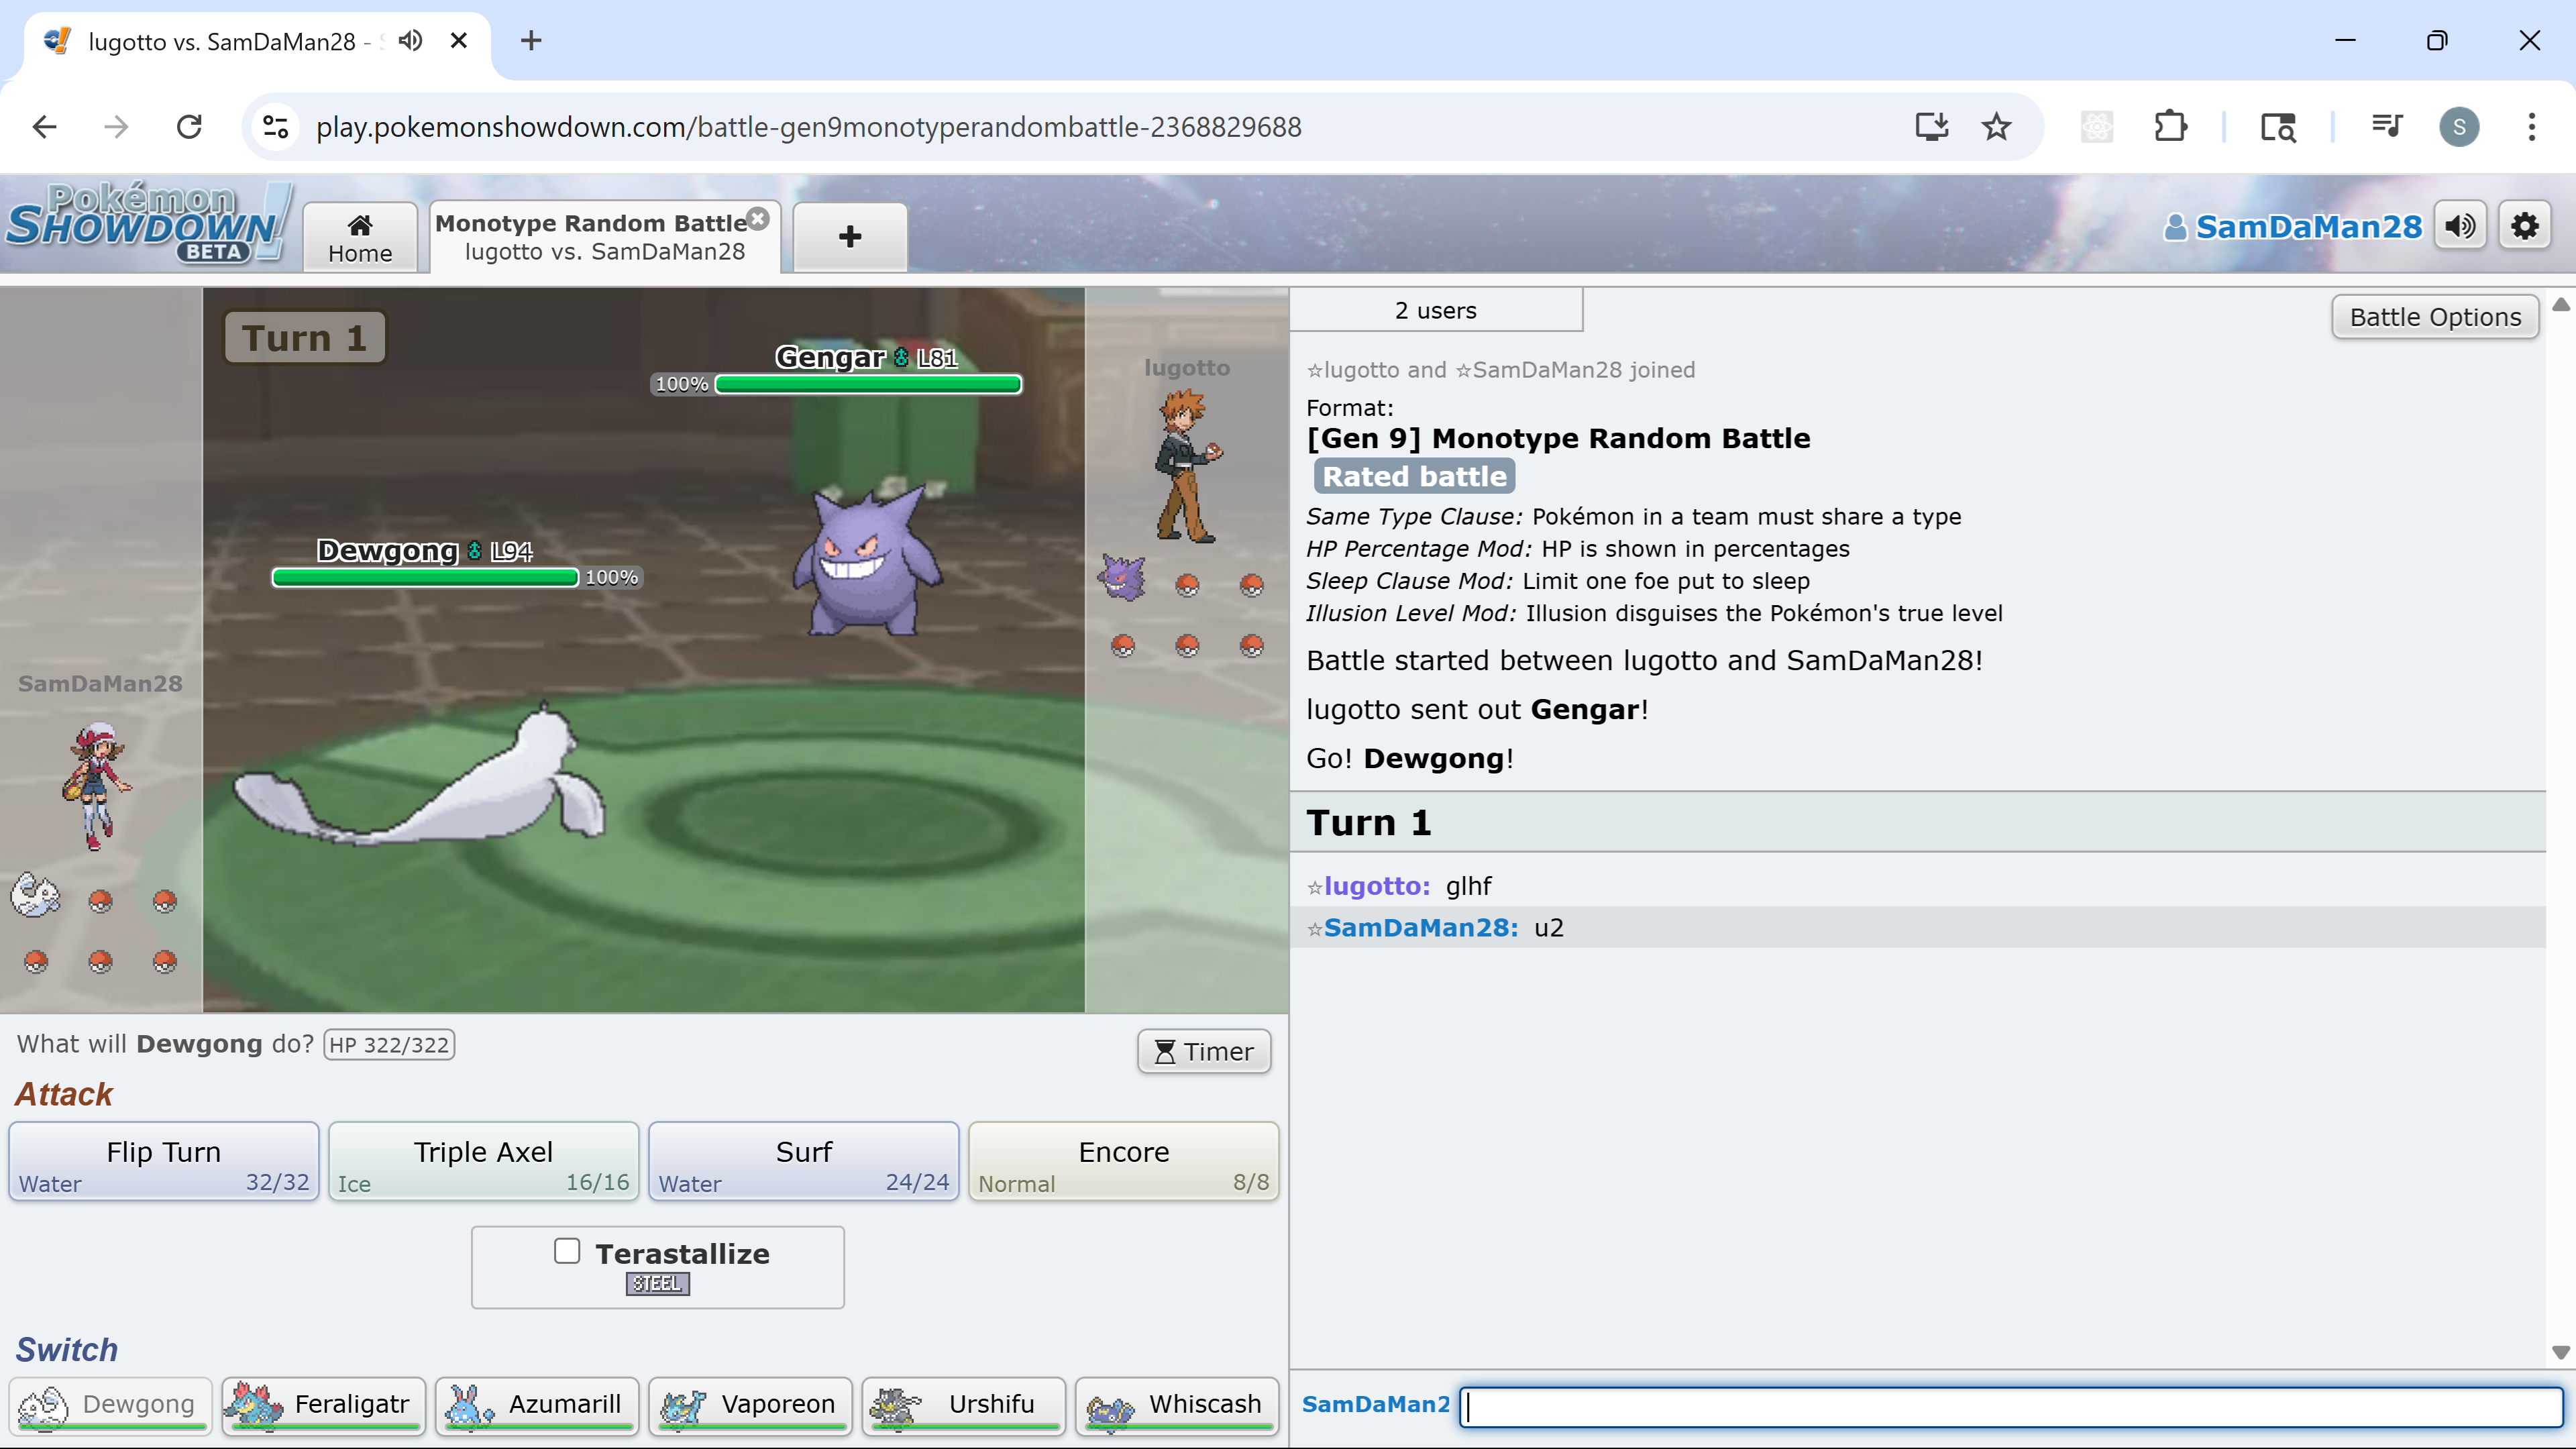Focus the chat message input box
This screenshot has height=1449, width=2576.
tap(2011, 1407)
